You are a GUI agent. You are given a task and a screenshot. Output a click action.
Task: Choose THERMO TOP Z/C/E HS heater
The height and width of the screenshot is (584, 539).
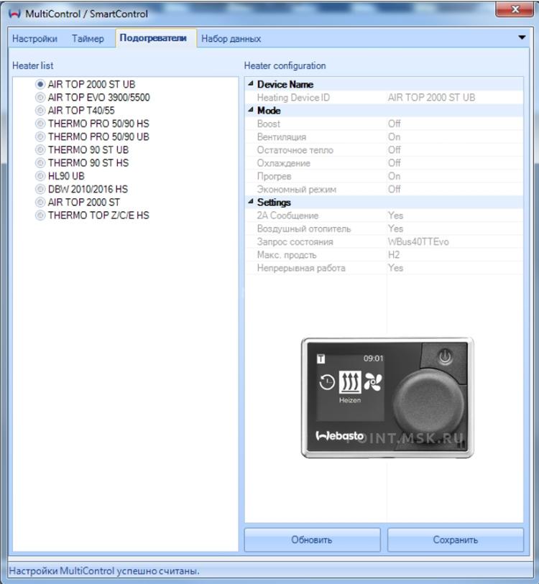point(92,215)
